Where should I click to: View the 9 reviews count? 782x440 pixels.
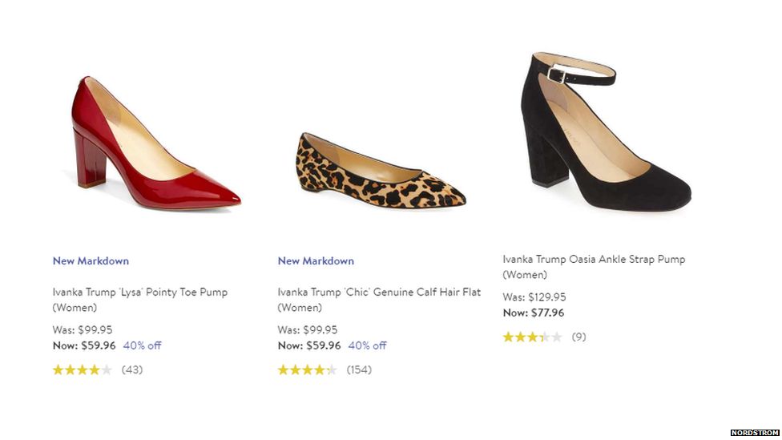[x=578, y=337]
